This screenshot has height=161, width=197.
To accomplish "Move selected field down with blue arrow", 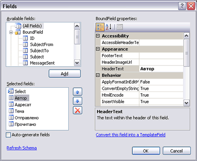I will click(x=77, y=101).
